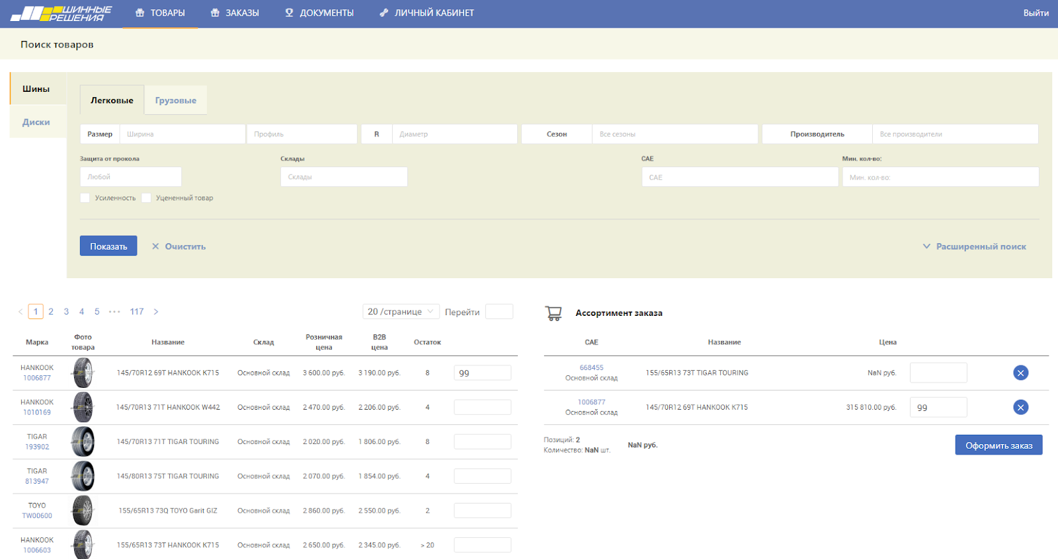Click Выйти to log out
This screenshot has height=559, width=1058.
coord(1036,13)
